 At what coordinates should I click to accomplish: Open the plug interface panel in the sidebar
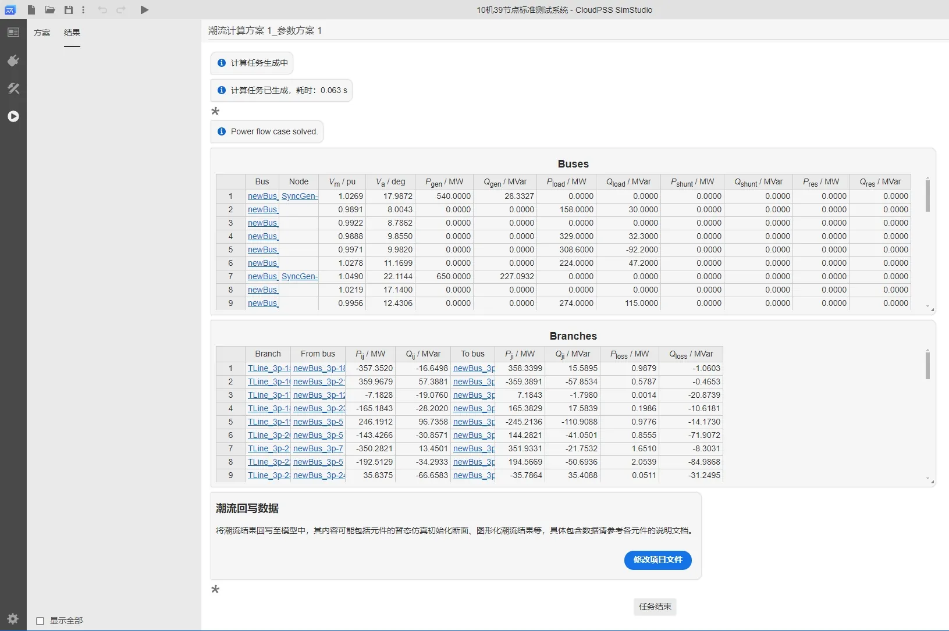coord(13,60)
